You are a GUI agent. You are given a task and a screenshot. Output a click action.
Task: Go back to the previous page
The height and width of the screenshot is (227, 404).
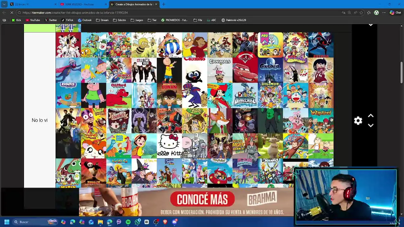4,13
